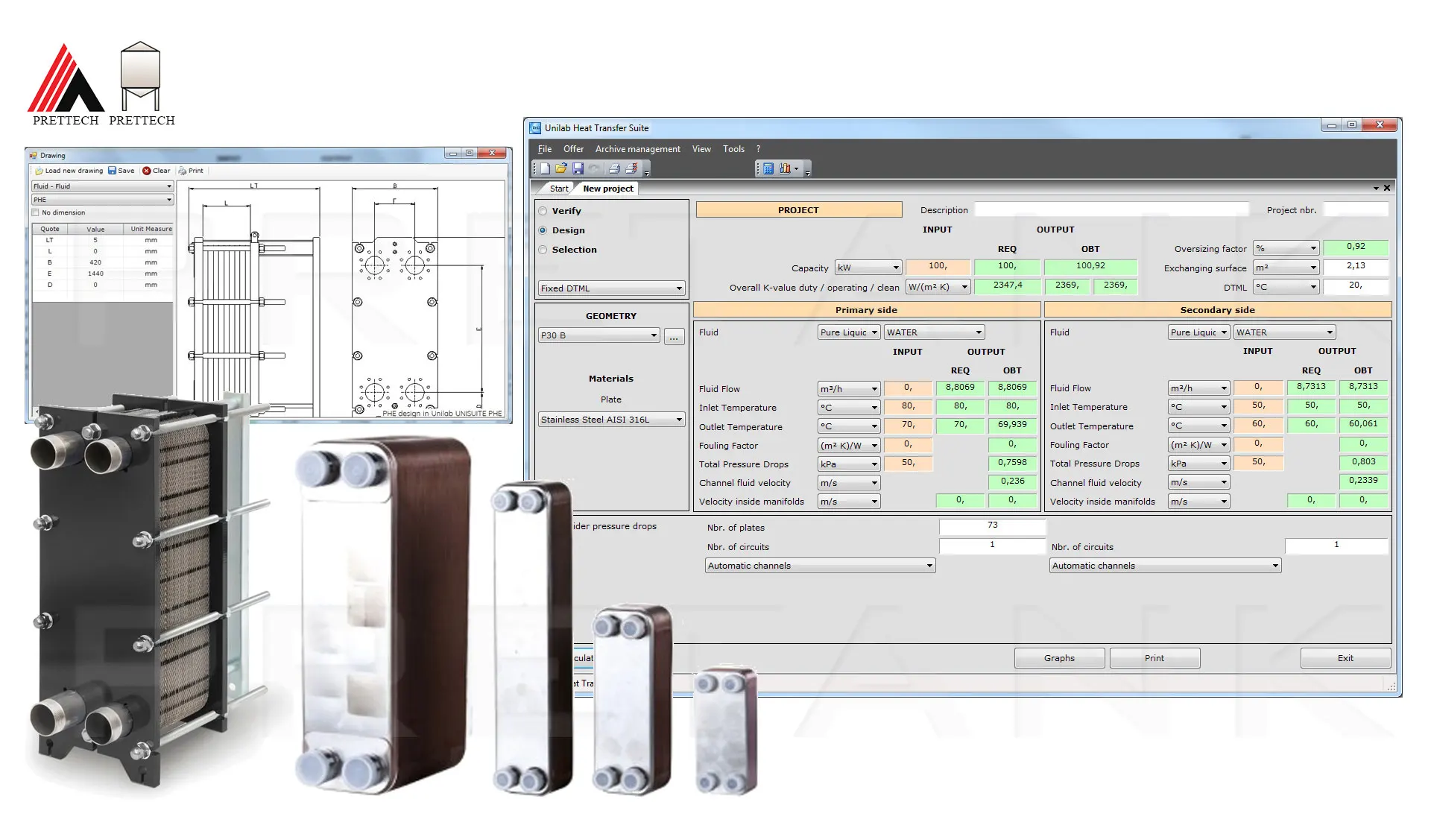Switch to the Start tab
Viewport: 1431px width, 834px height.
pos(559,189)
